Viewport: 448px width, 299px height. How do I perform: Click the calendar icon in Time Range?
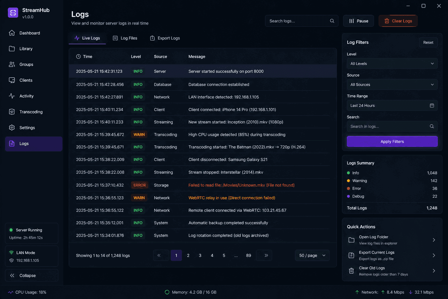(432, 105)
